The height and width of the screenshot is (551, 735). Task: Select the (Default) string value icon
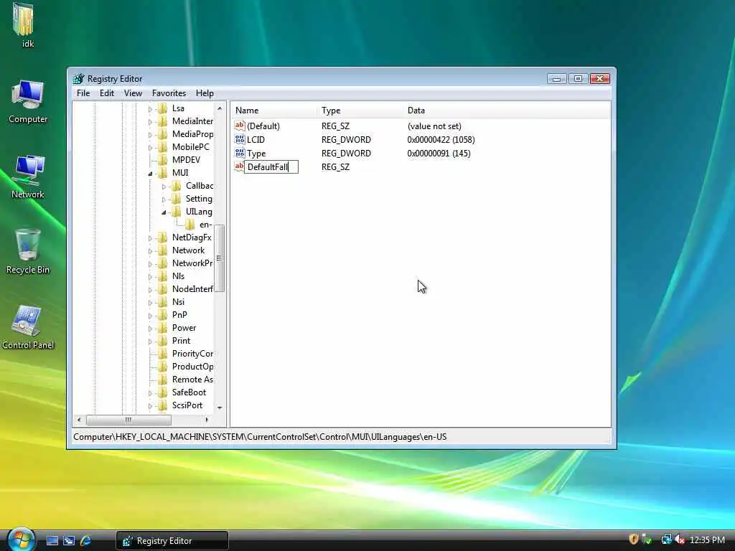coord(240,126)
